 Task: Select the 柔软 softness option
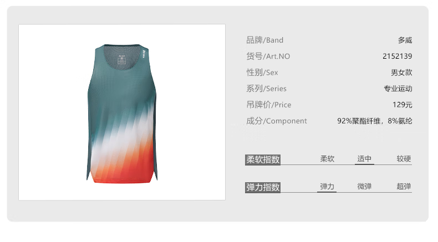point(327,159)
